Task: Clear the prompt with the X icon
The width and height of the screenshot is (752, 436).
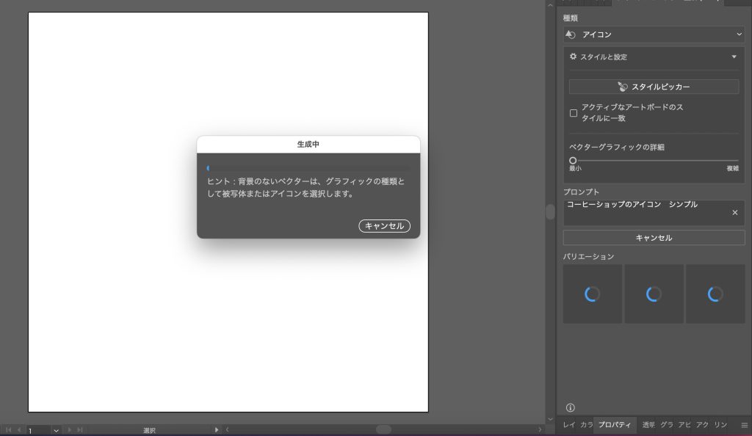Action: pos(734,212)
